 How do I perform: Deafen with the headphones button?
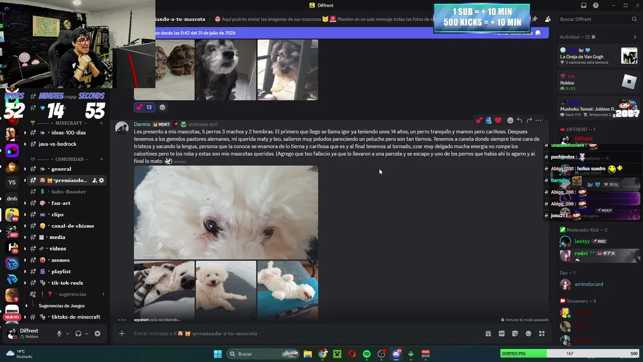pos(78,333)
